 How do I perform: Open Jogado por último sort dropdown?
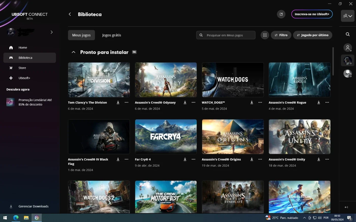click(313, 35)
